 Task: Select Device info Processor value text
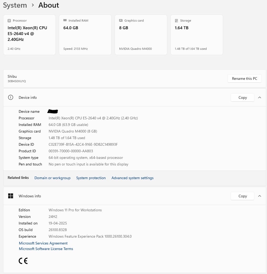pos(93,118)
